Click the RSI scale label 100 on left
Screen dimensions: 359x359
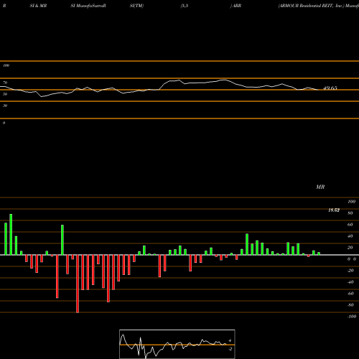pos(6,65)
